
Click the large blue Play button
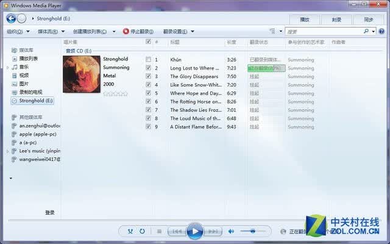pos(195,231)
